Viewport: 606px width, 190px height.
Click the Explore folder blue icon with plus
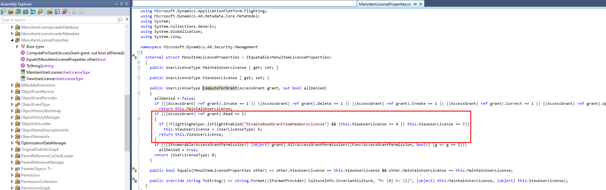pyautogui.click(x=25, y=12)
